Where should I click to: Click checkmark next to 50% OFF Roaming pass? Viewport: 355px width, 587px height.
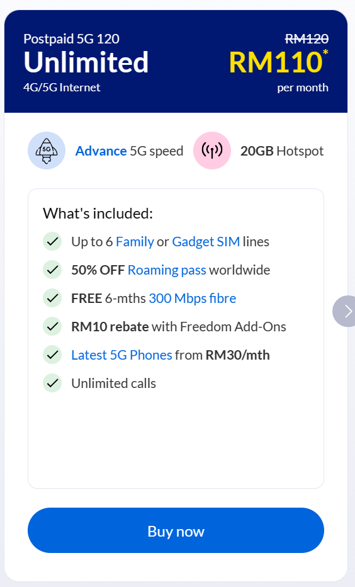pos(52,270)
